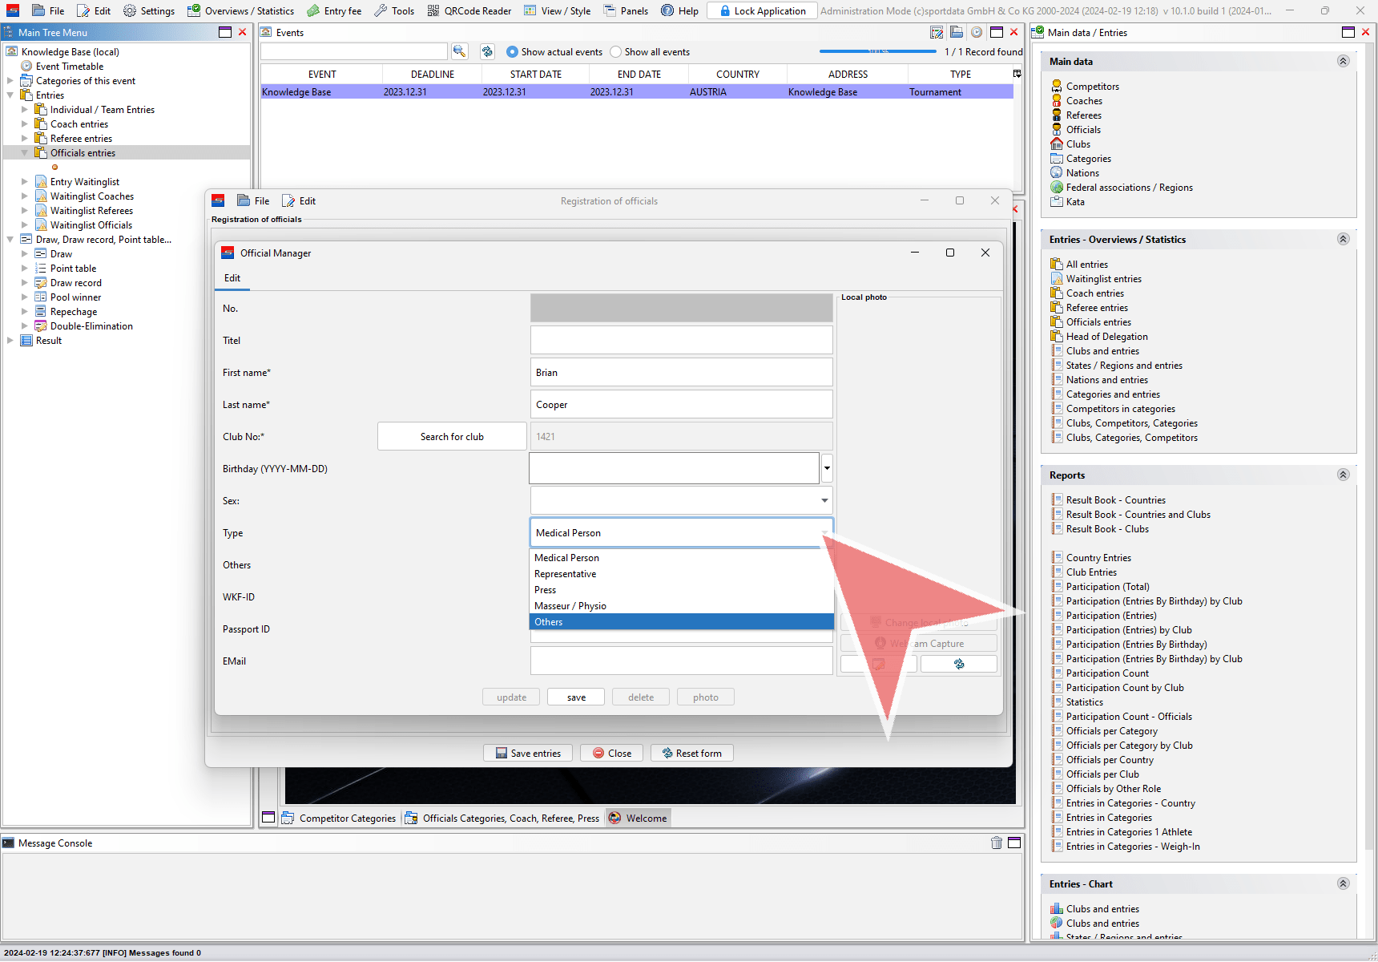Collapse Entries - Overviews / Statistics section
Image resolution: width=1378 pixels, height=962 pixels.
point(1344,239)
